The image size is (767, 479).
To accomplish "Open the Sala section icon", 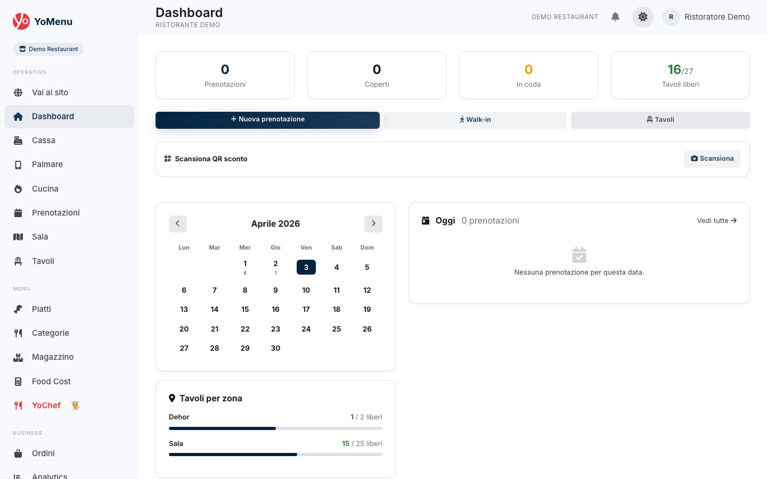I will 18,236.
